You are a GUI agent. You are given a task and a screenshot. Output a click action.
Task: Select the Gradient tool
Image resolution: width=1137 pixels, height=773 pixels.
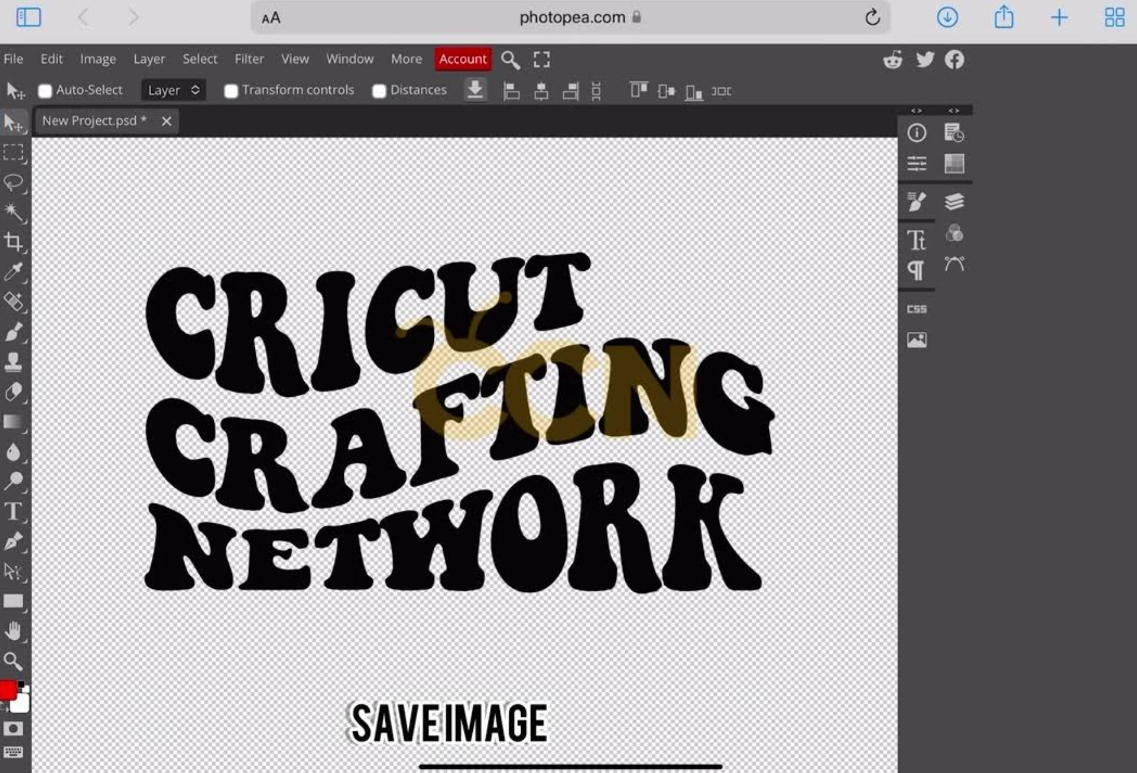click(14, 422)
